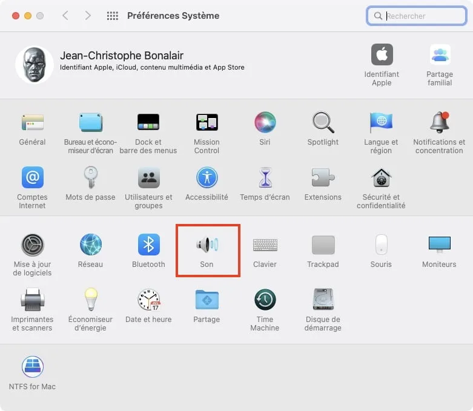Open Accessibilité preferences

pos(207,177)
